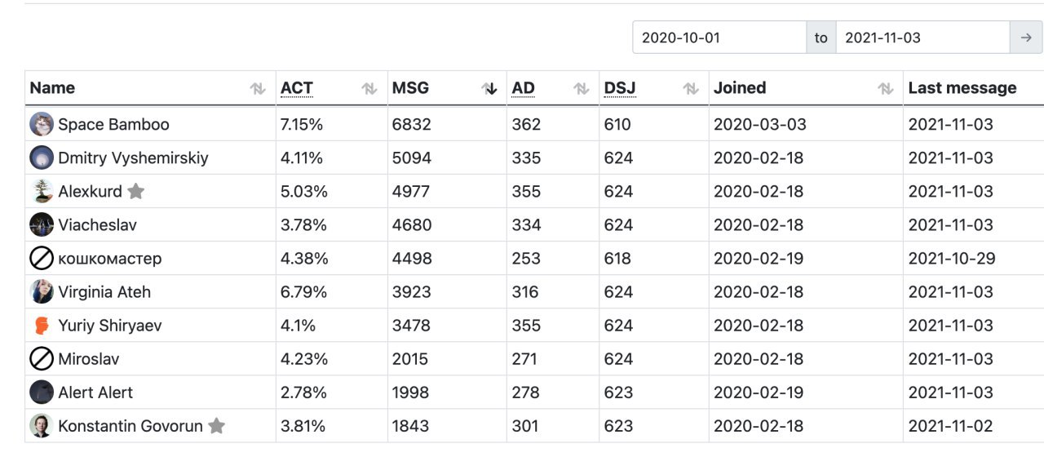Select the Yuriy Shiryaev name

(110, 325)
